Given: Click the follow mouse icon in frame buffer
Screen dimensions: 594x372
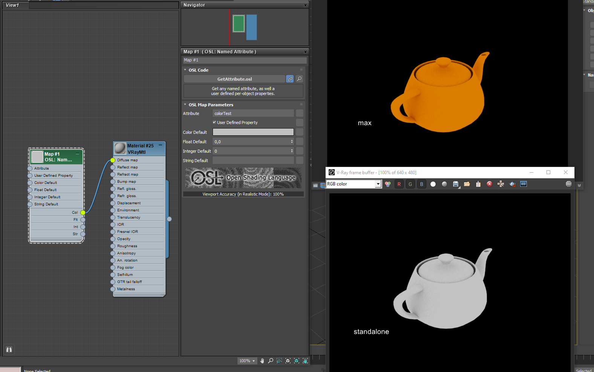Looking at the screenshot, I should 501,184.
